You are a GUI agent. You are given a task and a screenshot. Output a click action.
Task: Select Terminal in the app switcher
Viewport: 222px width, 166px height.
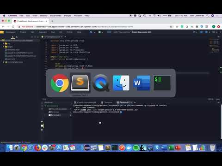coord(162,83)
